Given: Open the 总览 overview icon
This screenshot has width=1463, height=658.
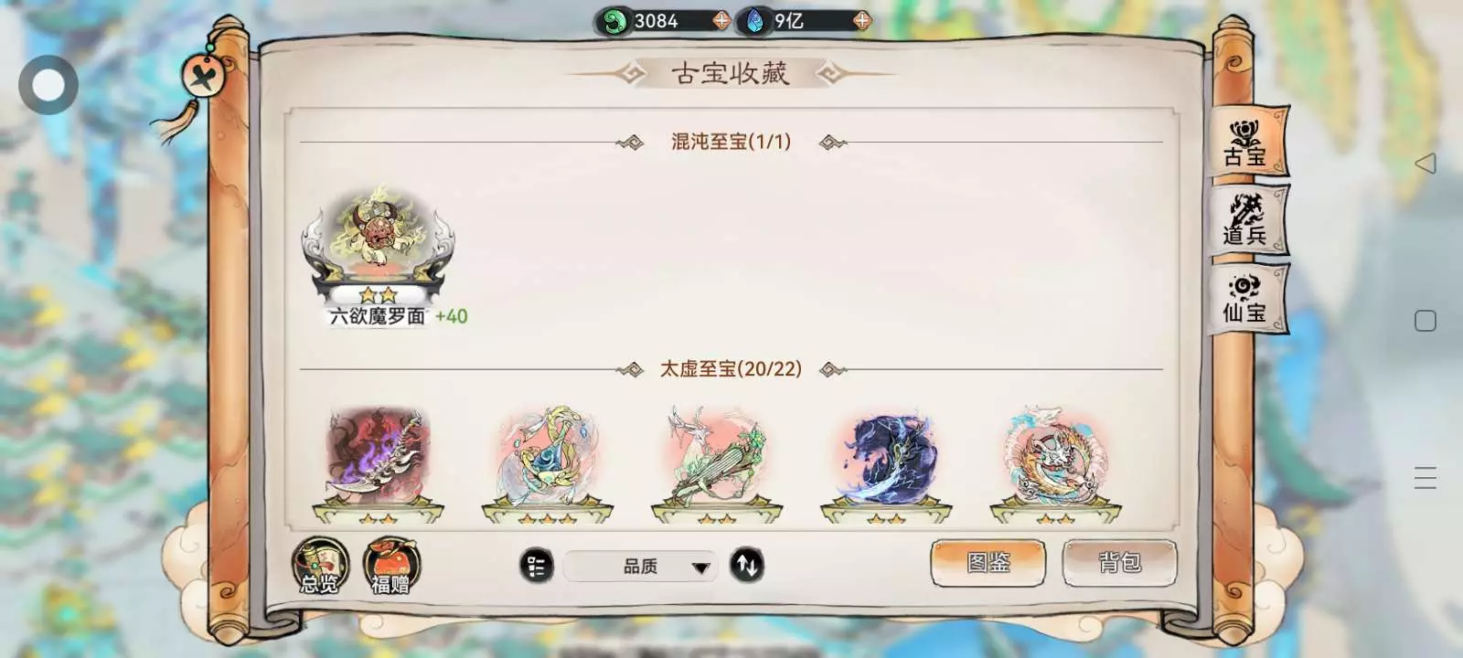Looking at the screenshot, I should 320,566.
